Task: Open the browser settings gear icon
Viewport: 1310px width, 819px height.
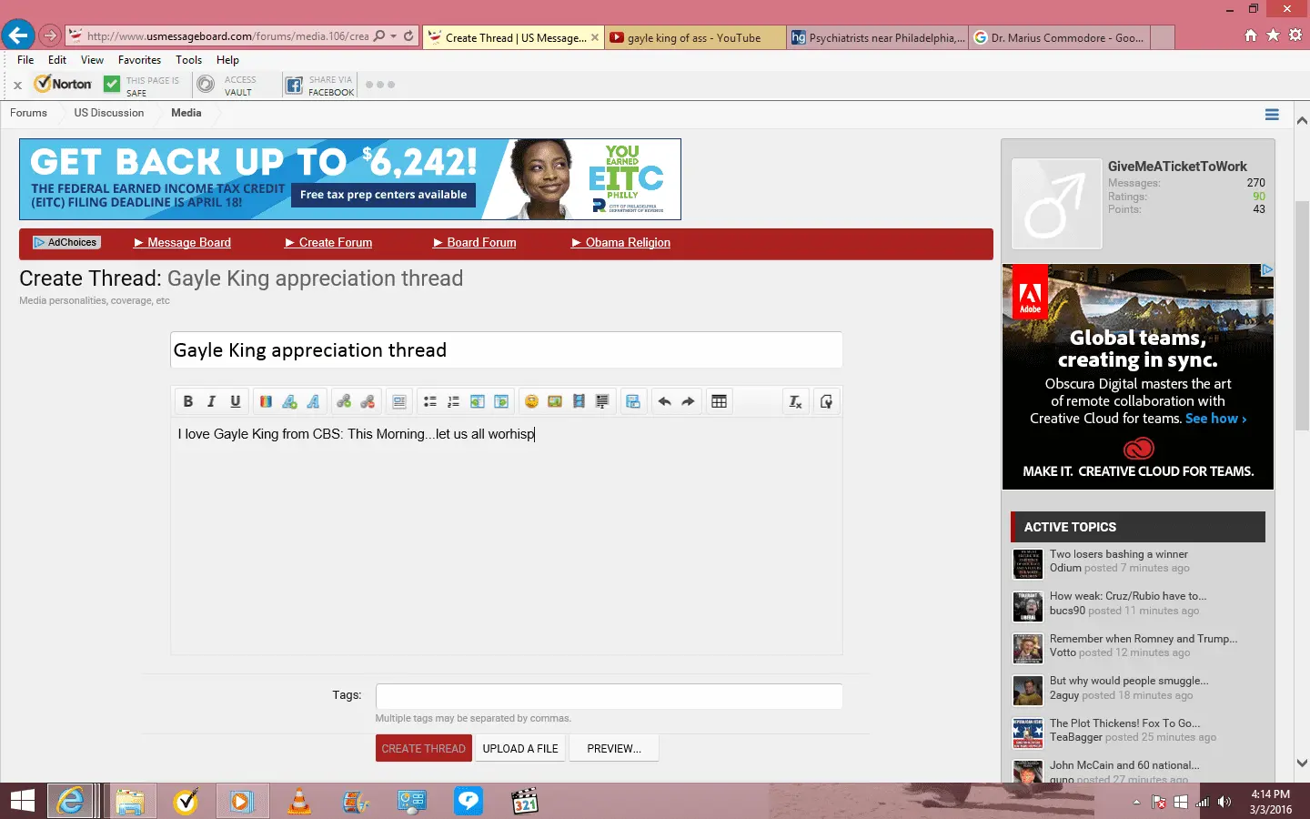Action: click(x=1295, y=35)
